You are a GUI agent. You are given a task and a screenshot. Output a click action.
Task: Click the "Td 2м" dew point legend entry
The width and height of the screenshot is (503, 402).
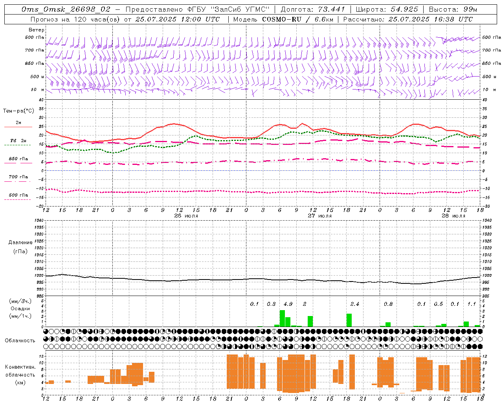(18, 141)
